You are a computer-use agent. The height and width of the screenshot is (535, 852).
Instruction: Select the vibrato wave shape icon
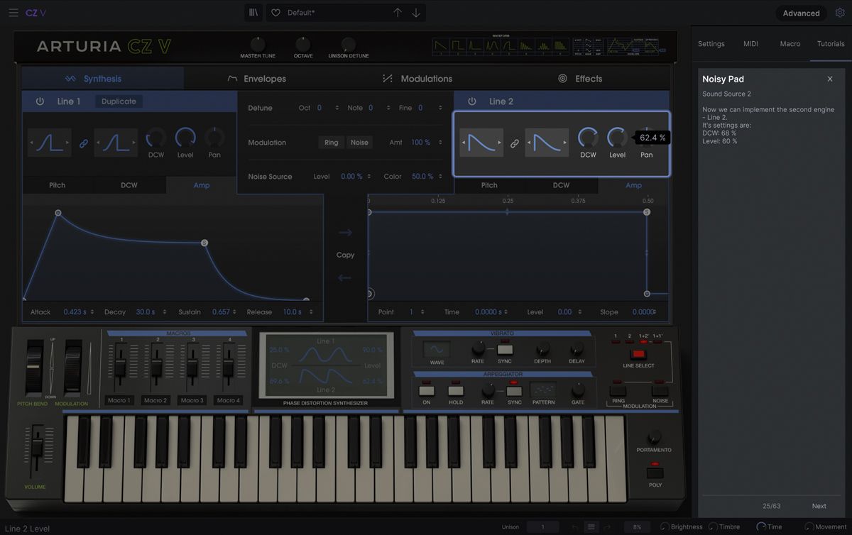point(435,349)
